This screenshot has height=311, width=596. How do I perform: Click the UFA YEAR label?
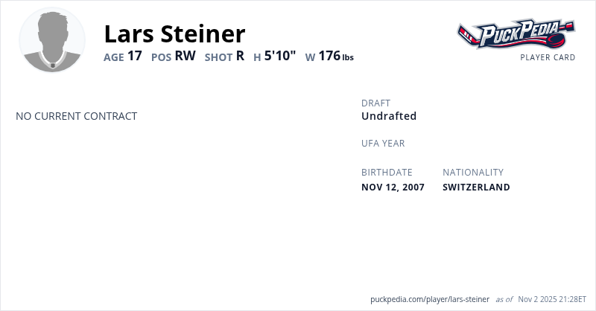(x=383, y=143)
